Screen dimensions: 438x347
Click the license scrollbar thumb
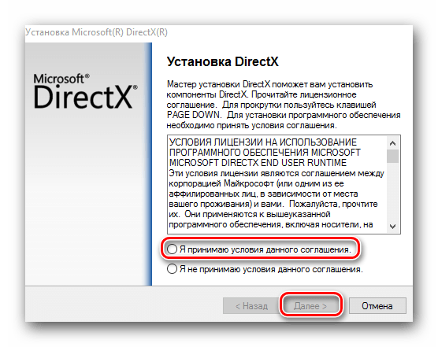[393, 156]
